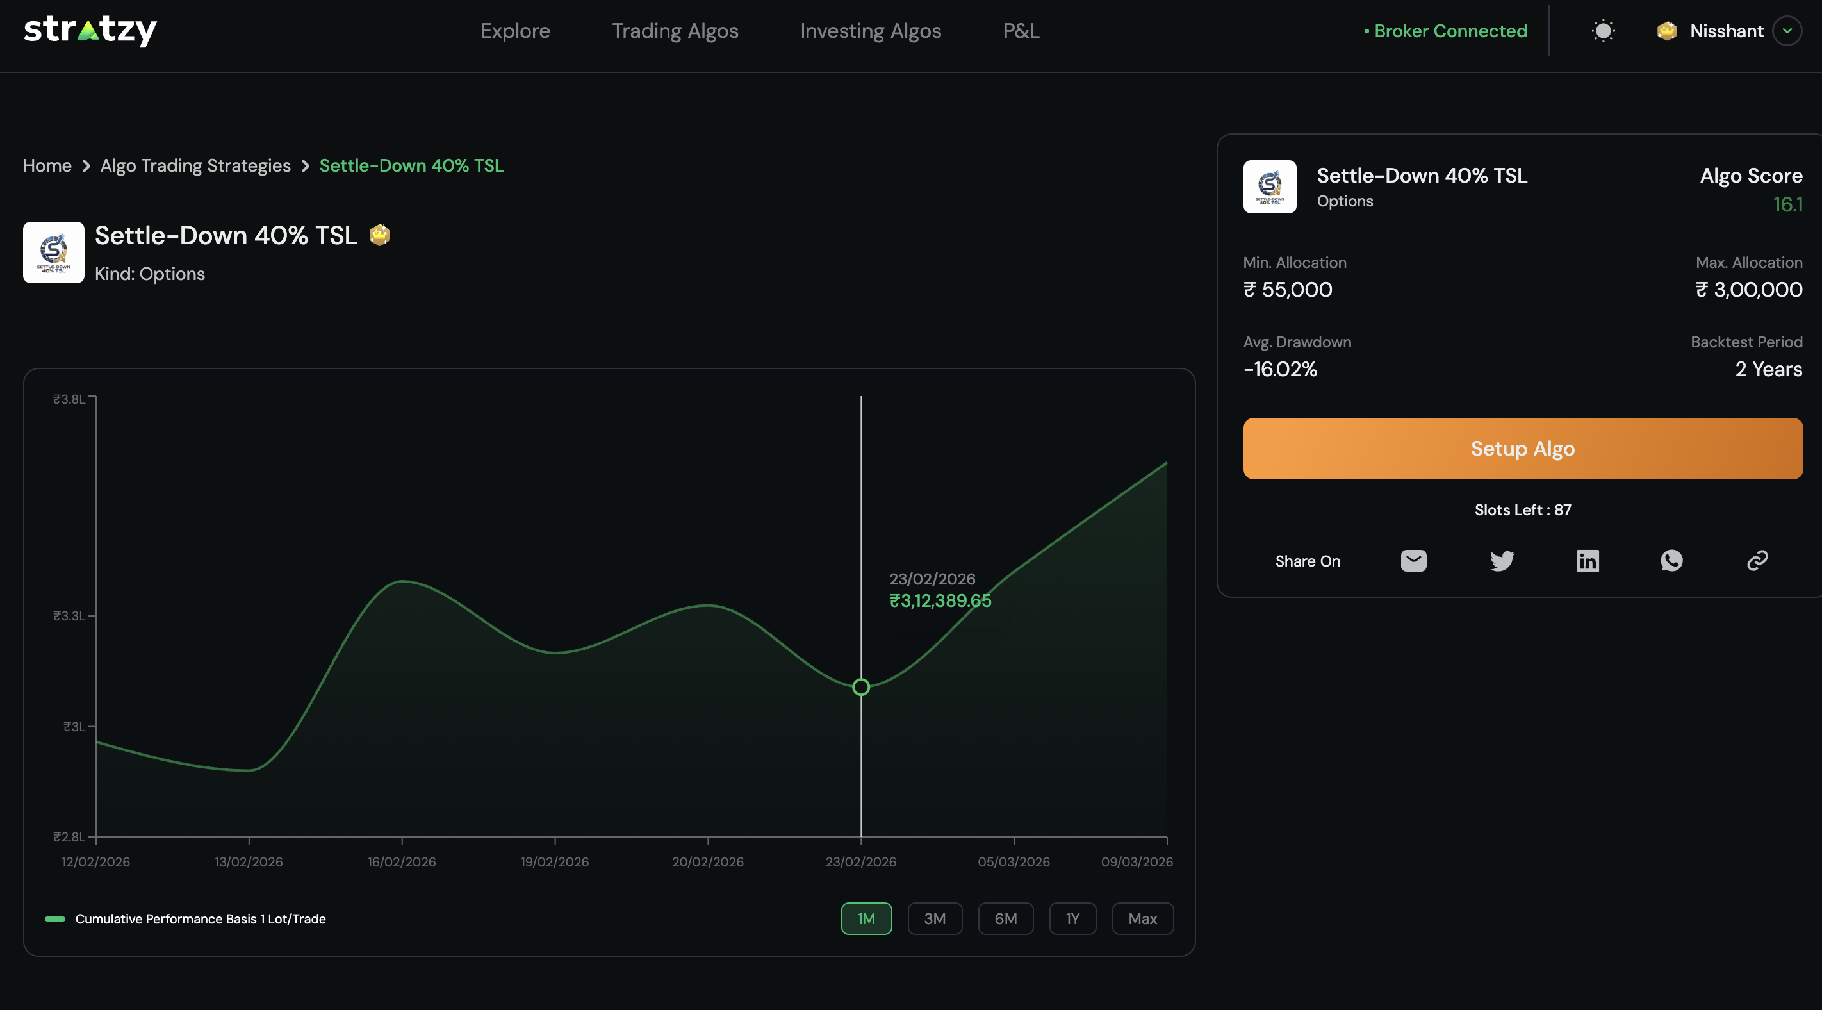
Task: Click the Settle-Down 40% TSL strategy logo
Action: (53, 252)
